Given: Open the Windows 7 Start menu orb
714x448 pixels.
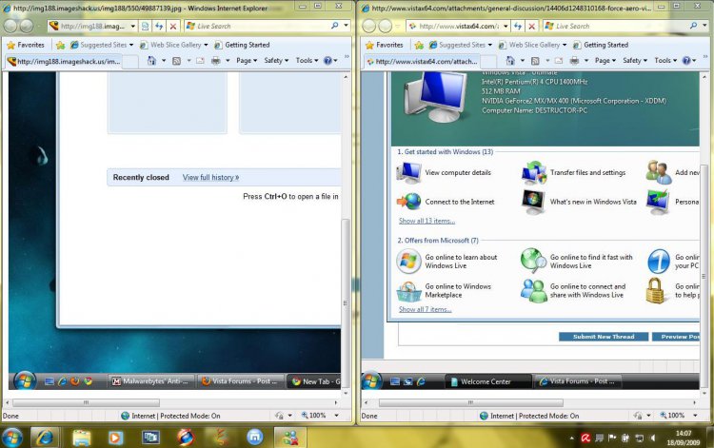Looking at the screenshot, I should coord(12,438).
